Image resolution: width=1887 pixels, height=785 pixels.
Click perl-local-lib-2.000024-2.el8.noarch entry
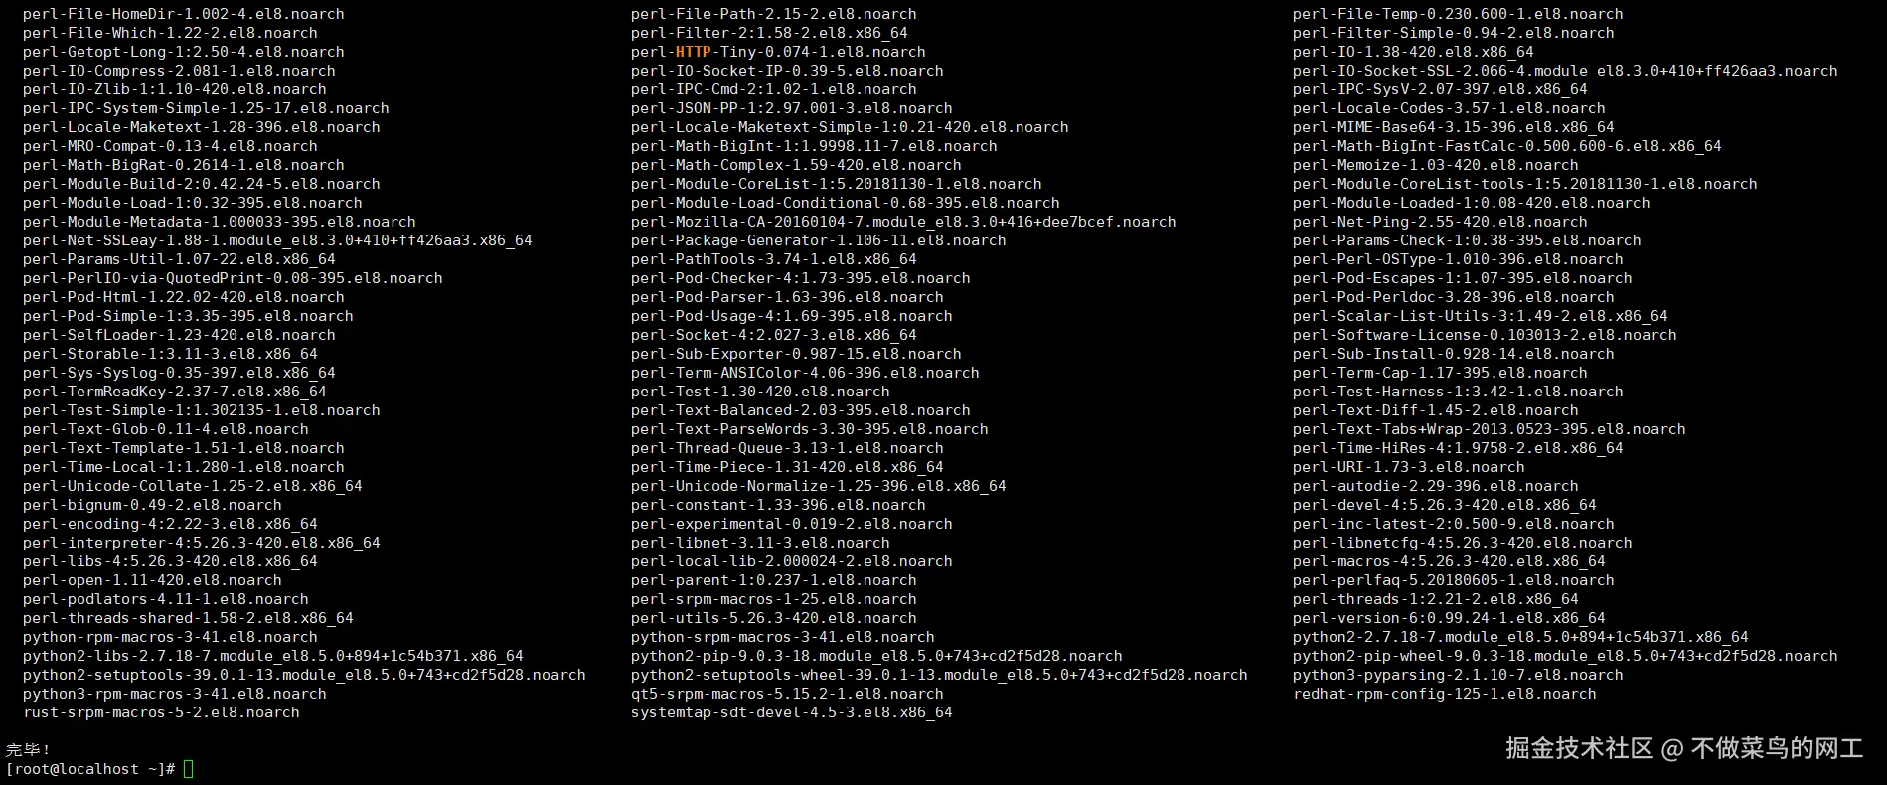click(x=792, y=561)
